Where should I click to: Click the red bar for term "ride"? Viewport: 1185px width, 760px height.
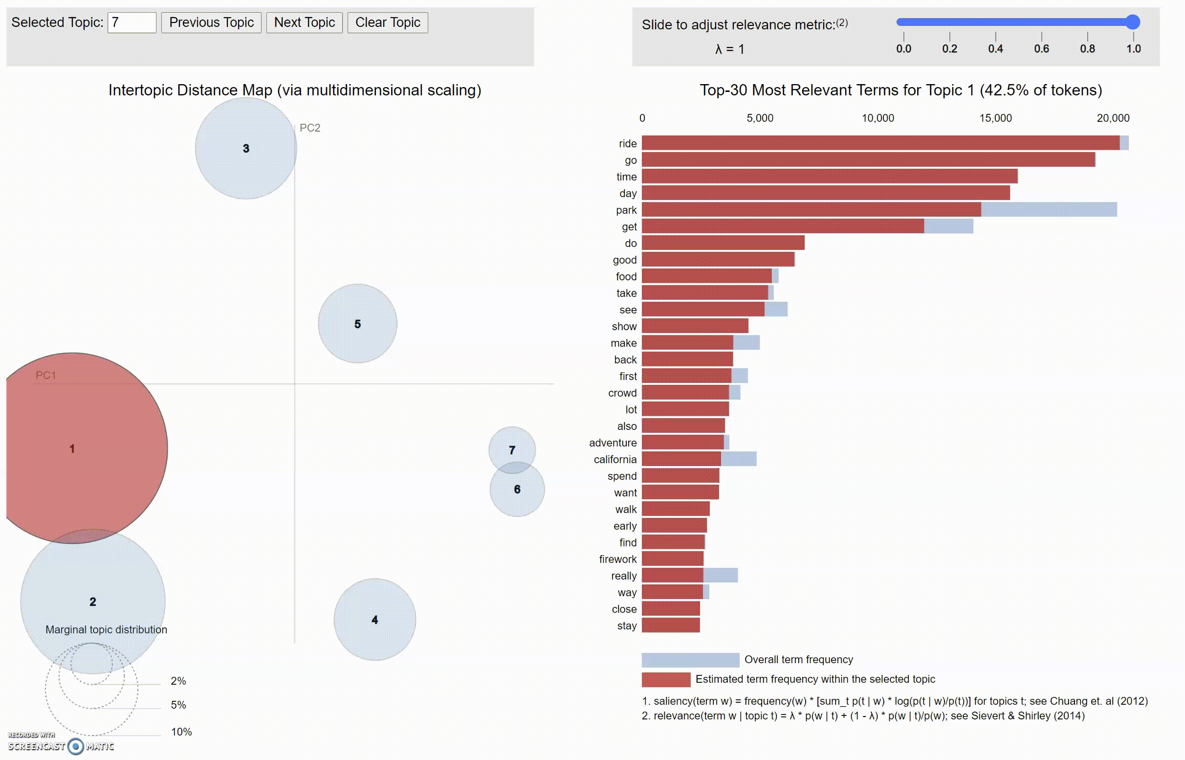coord(880,143)
